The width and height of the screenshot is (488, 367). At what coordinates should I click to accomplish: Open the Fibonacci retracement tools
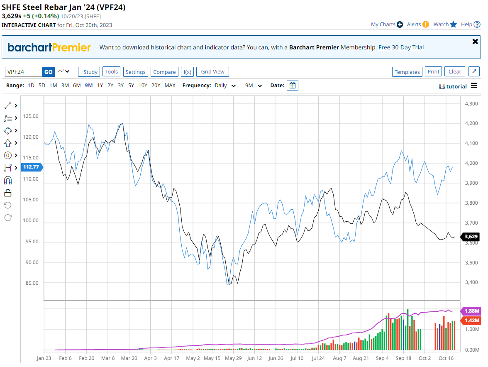pyautogui.click(x=7, y=118)
